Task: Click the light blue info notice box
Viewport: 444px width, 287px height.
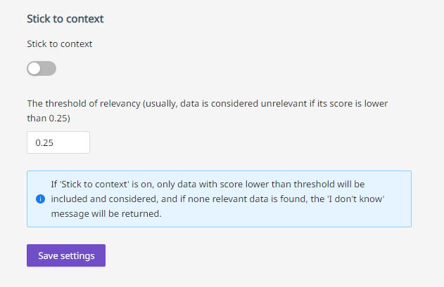Action: [x=219, y=199]
